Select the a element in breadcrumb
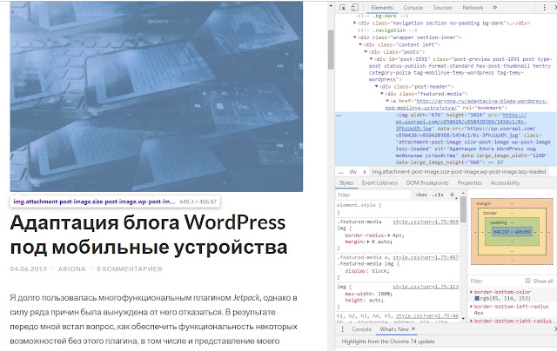 click(x=364, y=172)
